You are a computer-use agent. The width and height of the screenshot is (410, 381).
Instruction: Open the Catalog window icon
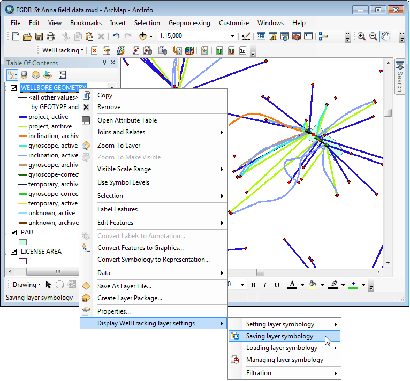(273, 36)
